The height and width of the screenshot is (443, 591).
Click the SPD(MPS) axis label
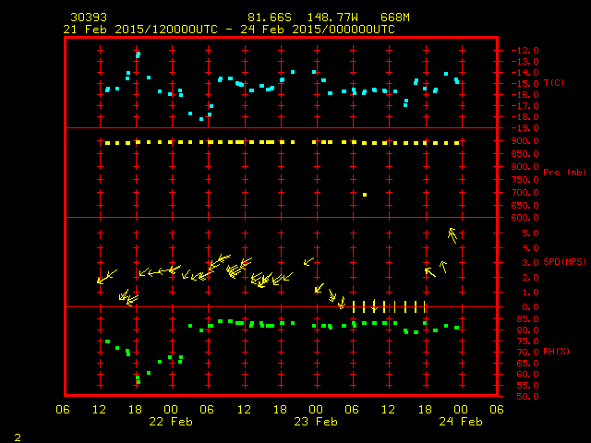point(564,261)
